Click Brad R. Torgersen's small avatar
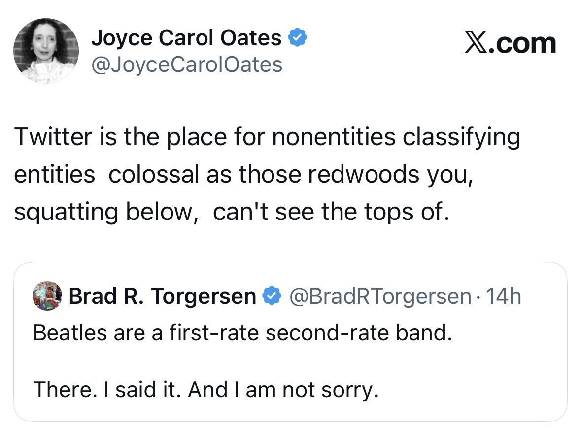This screenshot has width=581, height=438. coord(47,296)
